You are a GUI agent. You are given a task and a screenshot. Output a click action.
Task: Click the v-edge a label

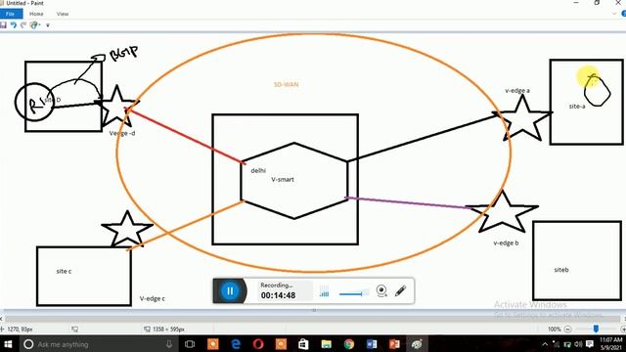pos(517,91)
